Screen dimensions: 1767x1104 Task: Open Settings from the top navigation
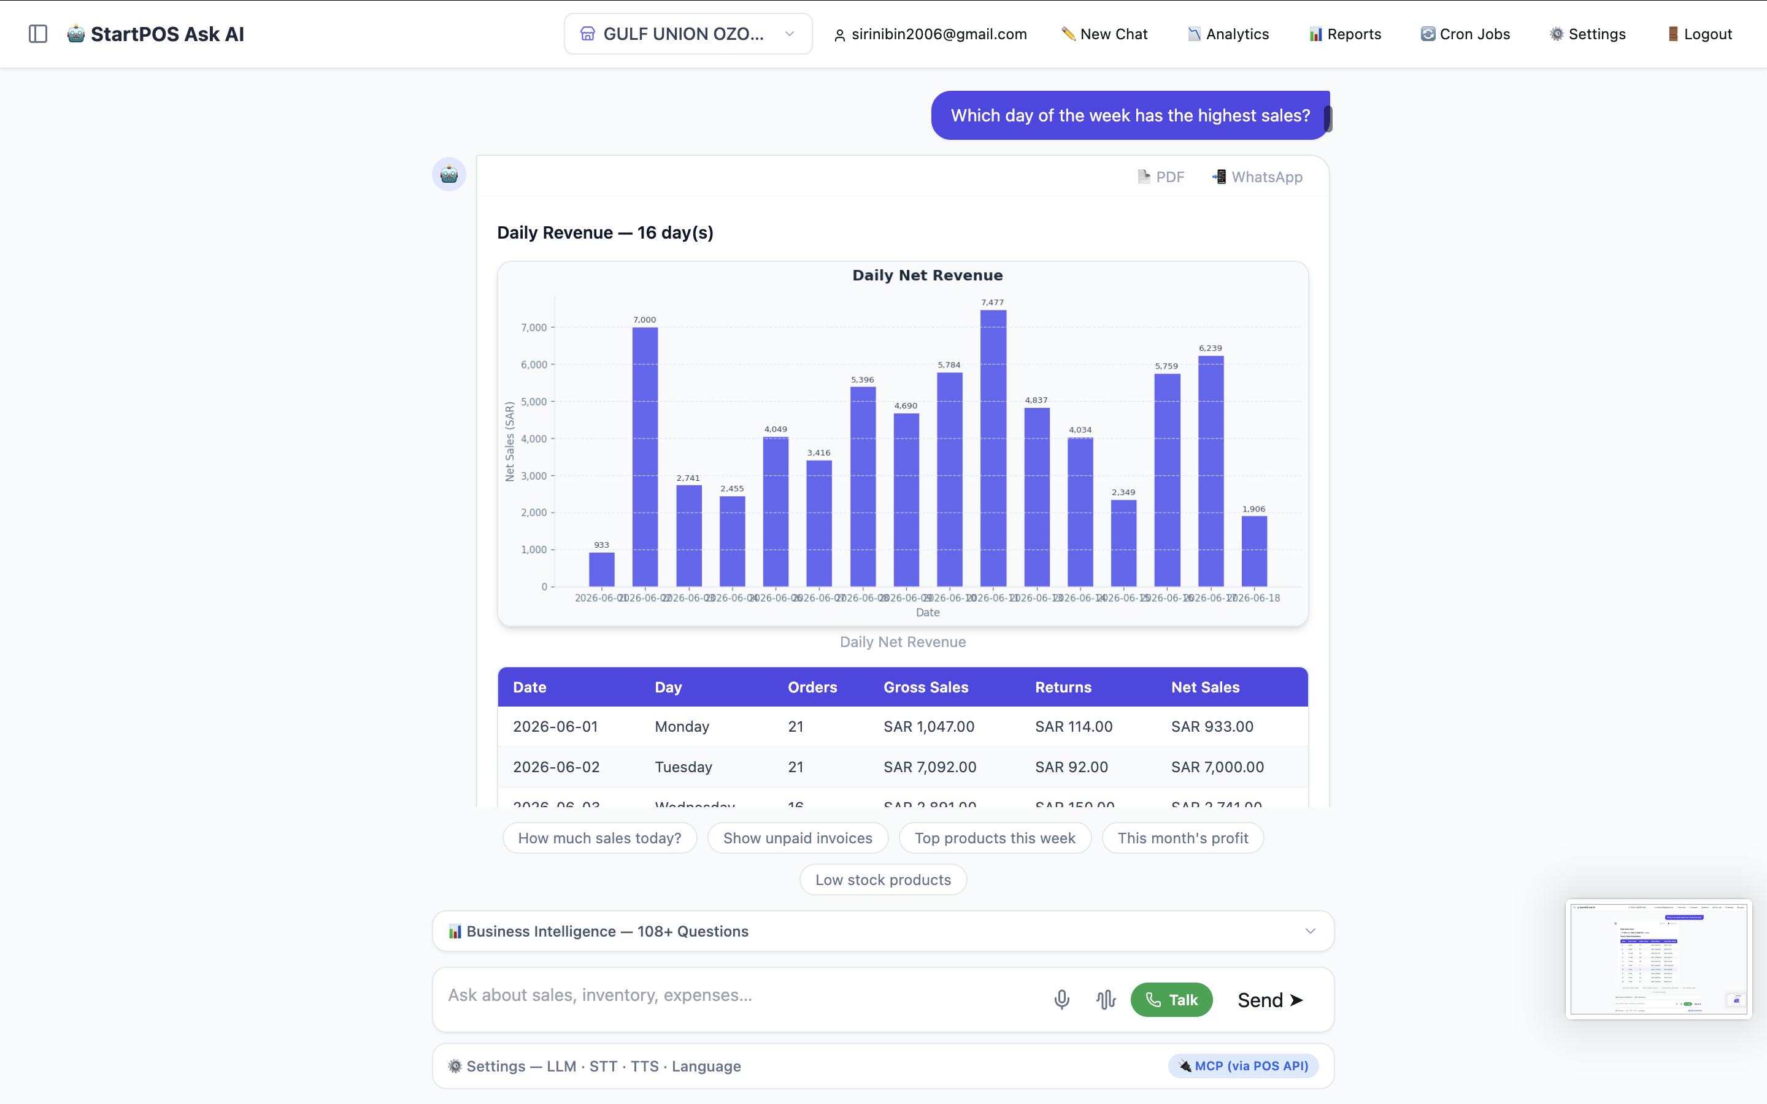[1587, 34]
